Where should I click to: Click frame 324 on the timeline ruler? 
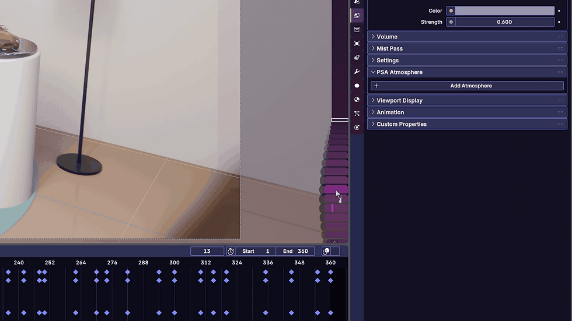click(x=237, y=262)
